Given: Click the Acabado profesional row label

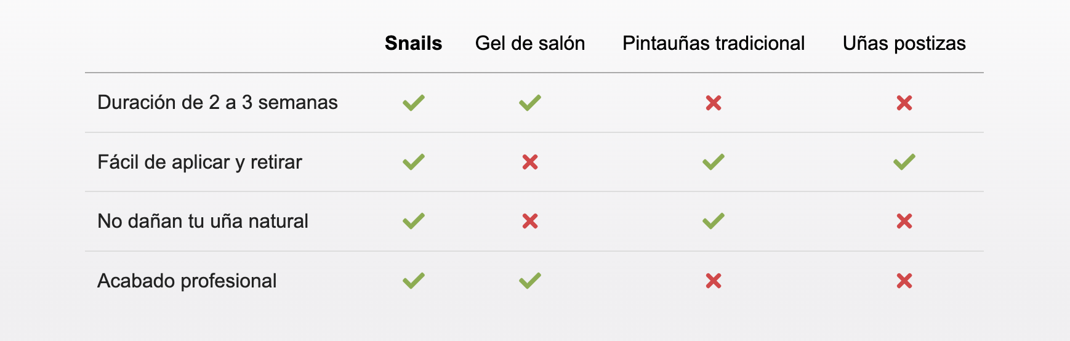Looking at the screenshot, I should click(187, 281).
